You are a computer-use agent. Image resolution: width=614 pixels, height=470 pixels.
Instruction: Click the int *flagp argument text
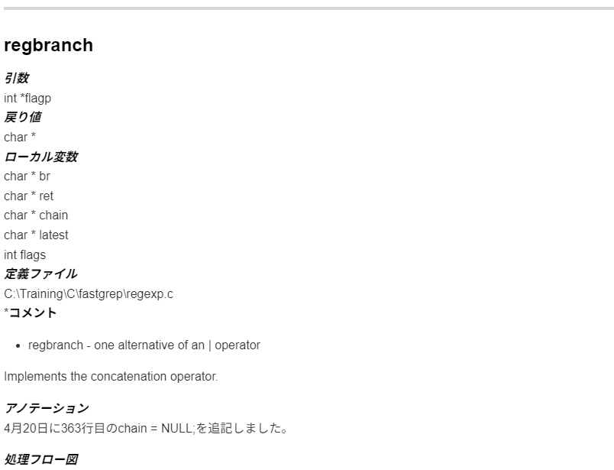tap(27, 98)
